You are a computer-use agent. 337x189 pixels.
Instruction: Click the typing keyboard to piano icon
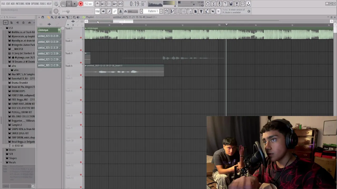pos(97,11)
